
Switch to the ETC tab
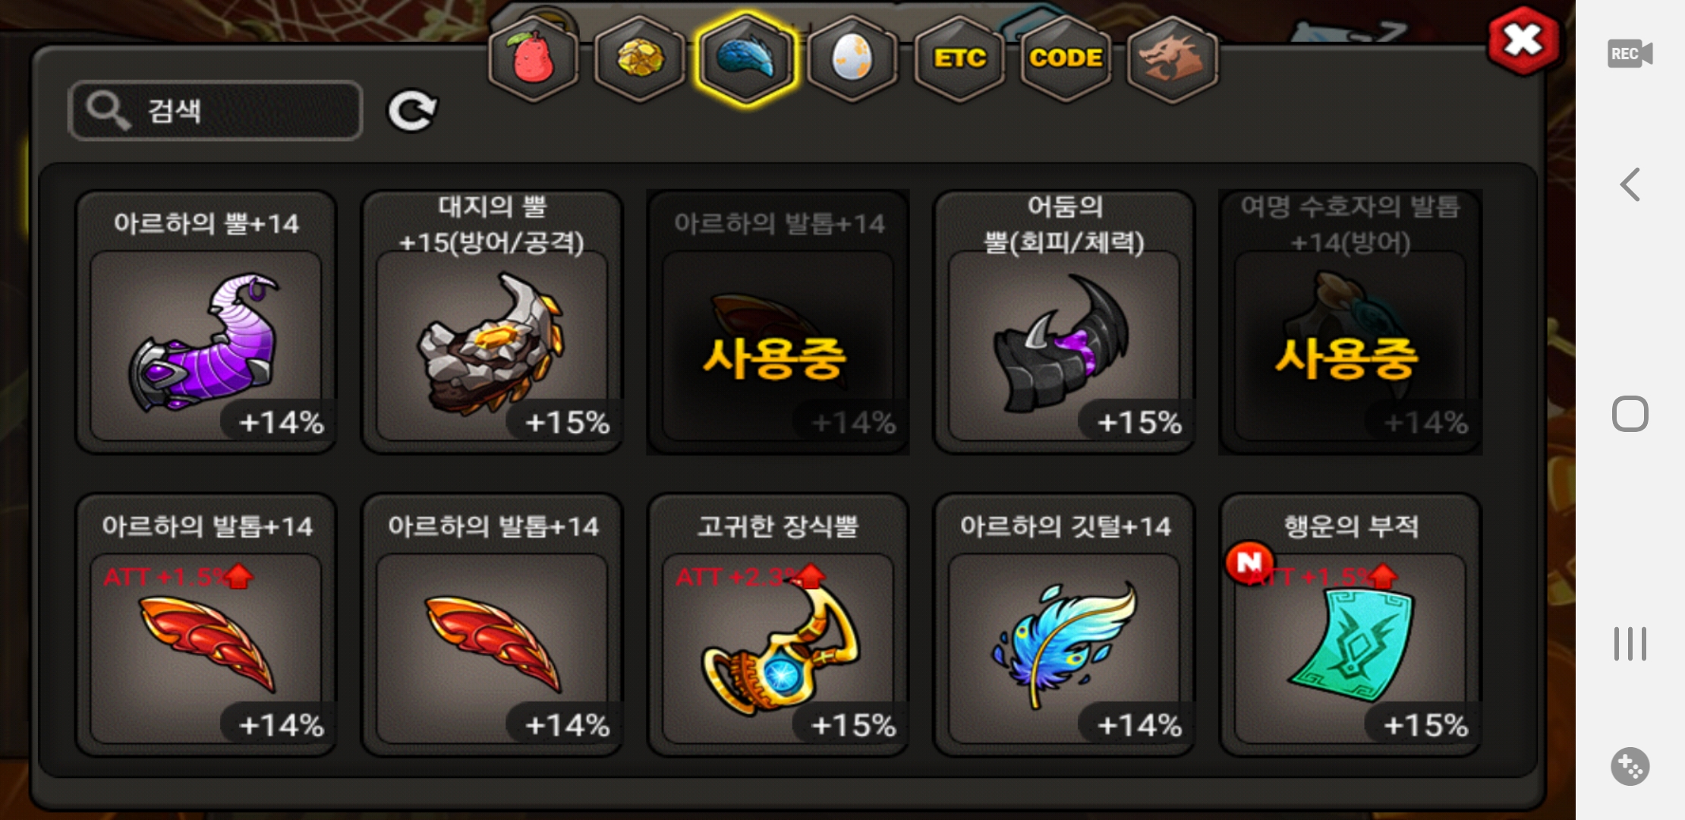[x=959, y=58]
